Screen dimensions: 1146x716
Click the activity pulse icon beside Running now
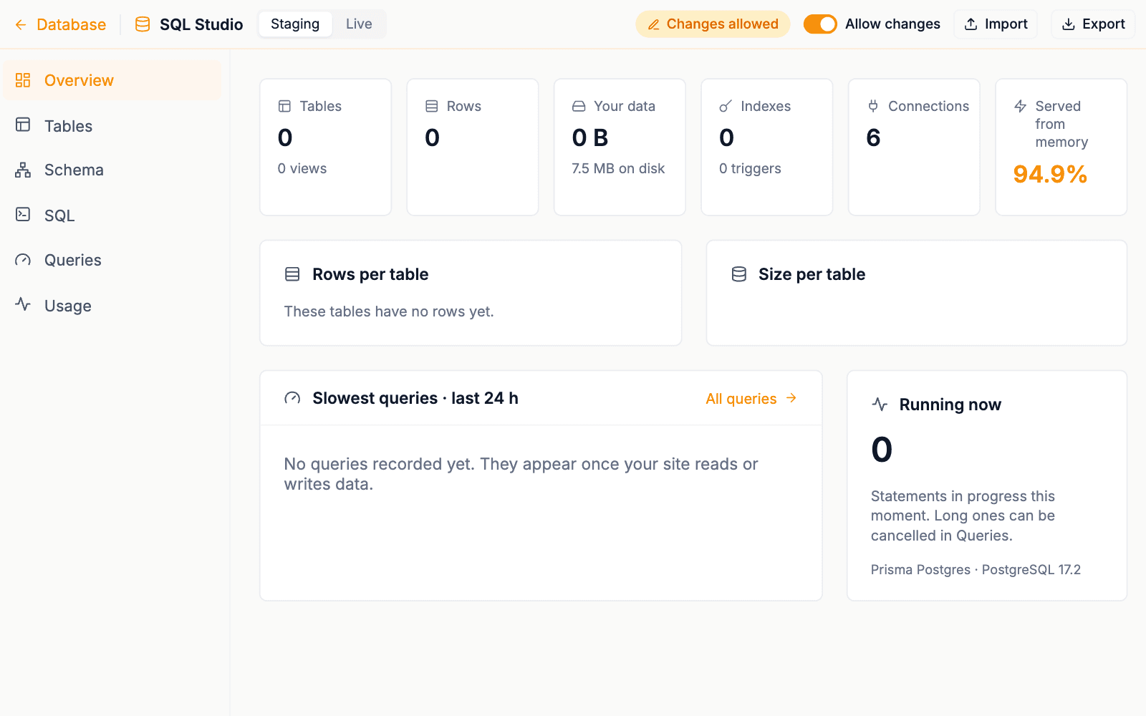point(880,405)
